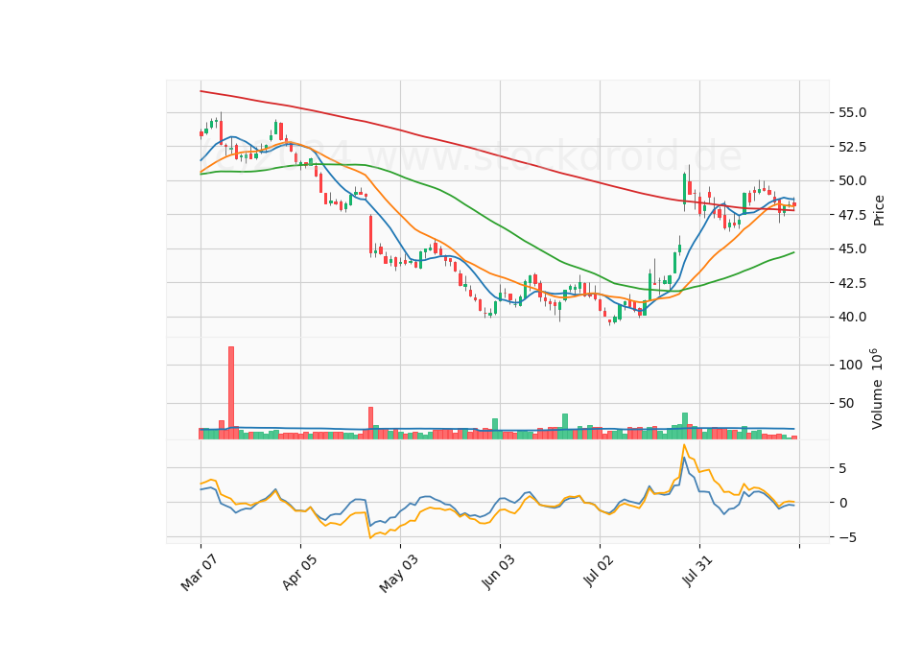The width and height of the screenshot is (921, 662).
Task: Click the 'May 03' date label
Action: (398, 574)
